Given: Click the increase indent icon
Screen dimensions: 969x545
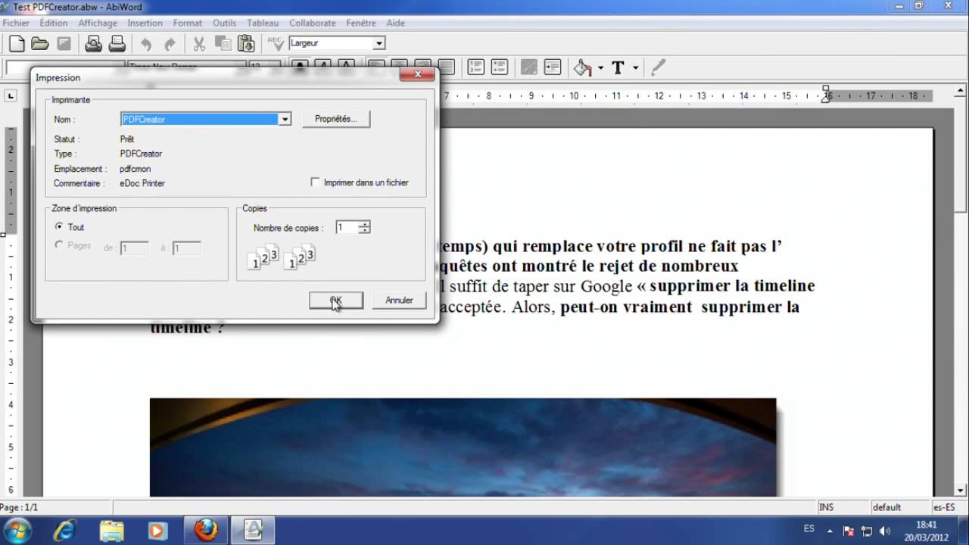Looking at the screenshot, I should point(553,67).
